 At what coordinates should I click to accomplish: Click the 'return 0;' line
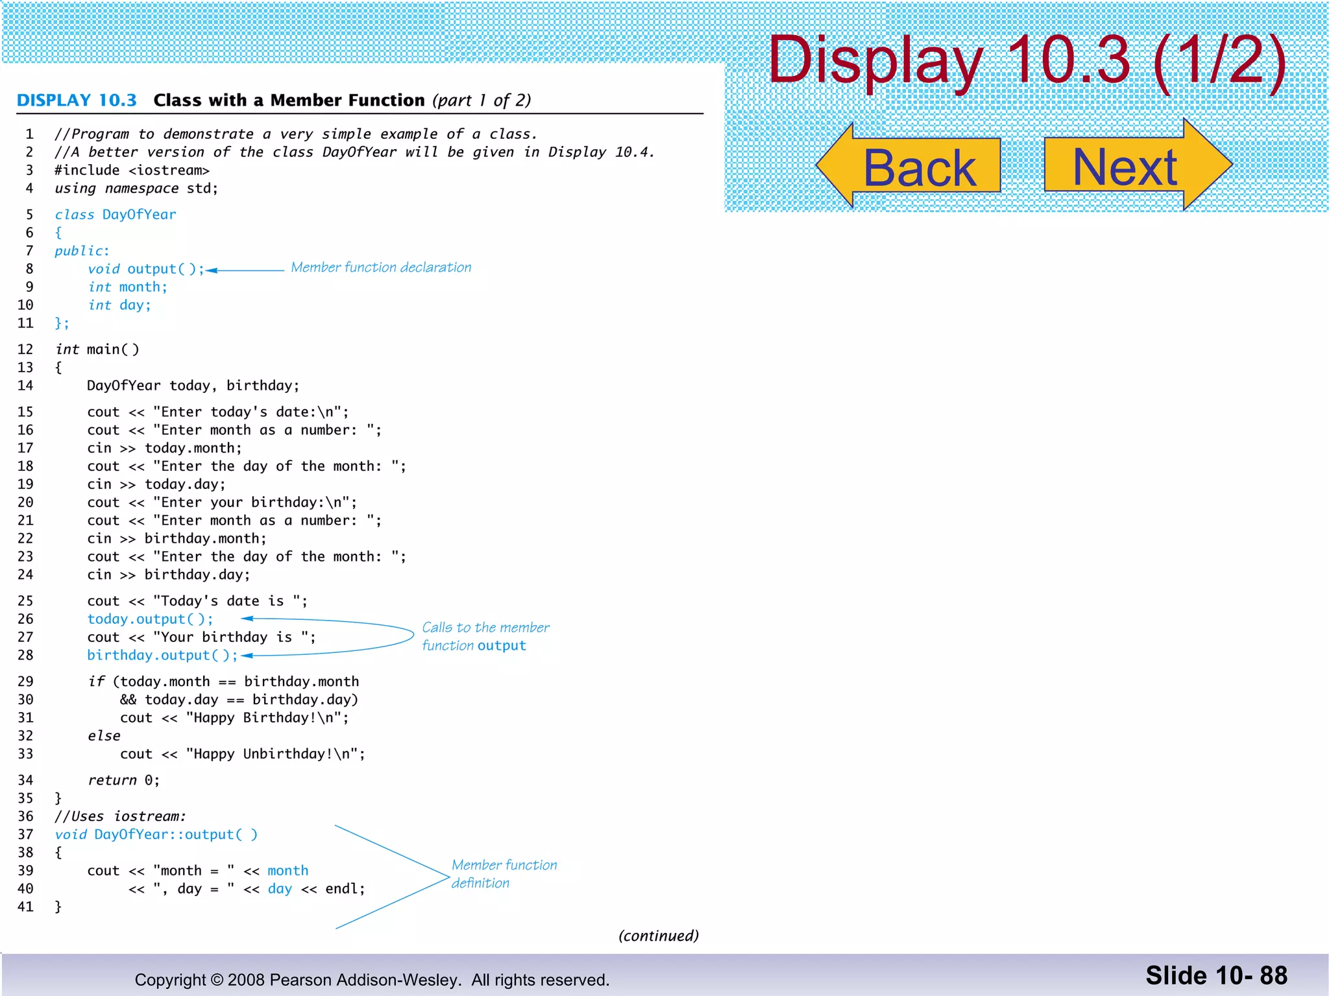click(x=124, y=780)
